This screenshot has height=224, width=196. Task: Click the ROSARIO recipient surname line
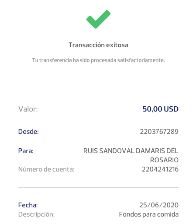pyautogui.click(x=164, y=160)
